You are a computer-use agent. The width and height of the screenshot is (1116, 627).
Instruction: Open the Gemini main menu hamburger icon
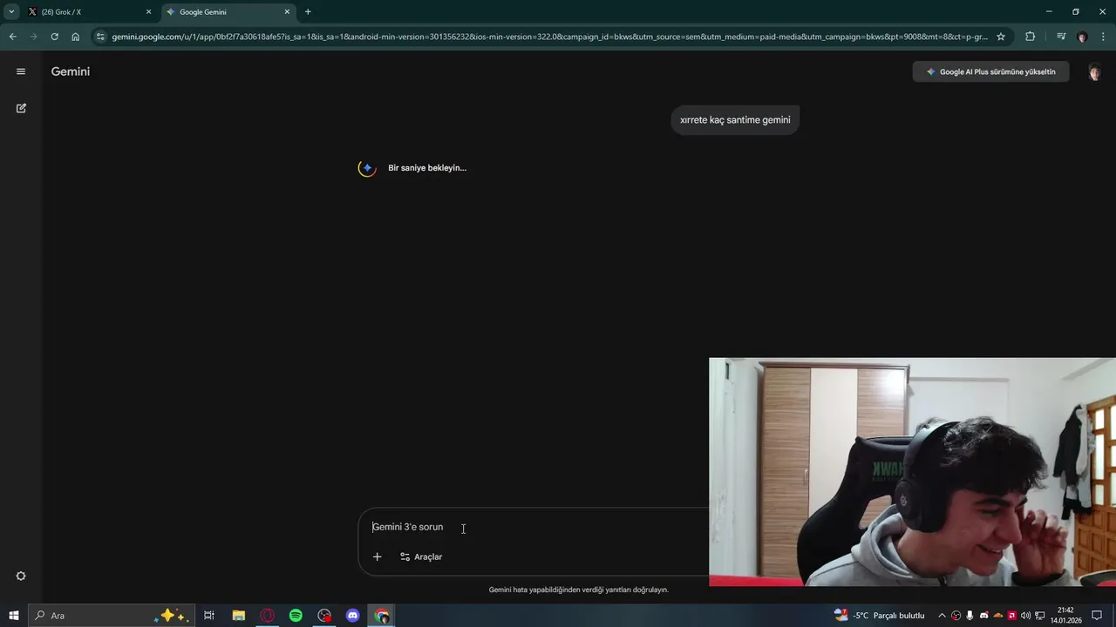click(21, 71)
